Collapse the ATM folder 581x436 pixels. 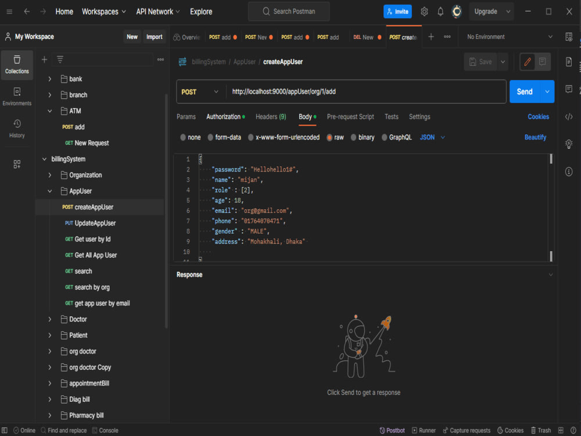(x=49, y=111)
